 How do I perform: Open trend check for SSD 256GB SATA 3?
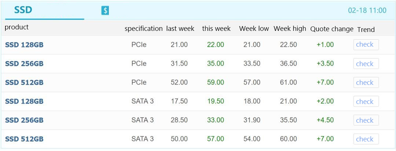tap(366, 120)
